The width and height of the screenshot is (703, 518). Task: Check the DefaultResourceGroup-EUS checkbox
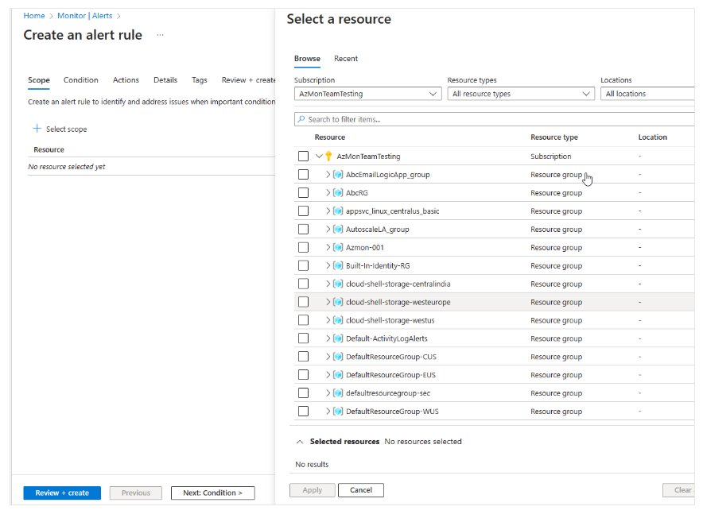click(303, 374)
